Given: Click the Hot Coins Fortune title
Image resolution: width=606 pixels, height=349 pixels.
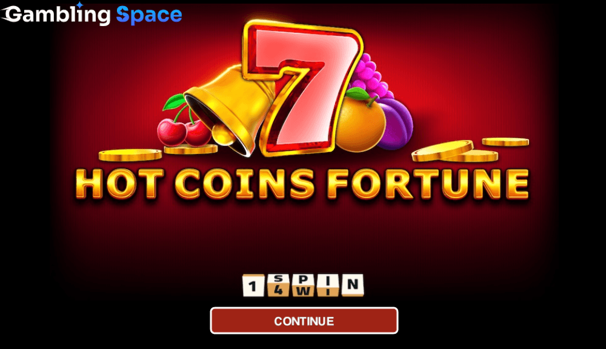Looking at the screenshot, I should (x=302, y=184).
